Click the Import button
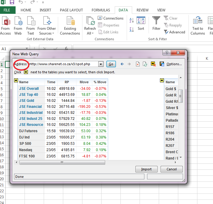The width and height of the screenshot is (213, 204). tap(146, 169)
